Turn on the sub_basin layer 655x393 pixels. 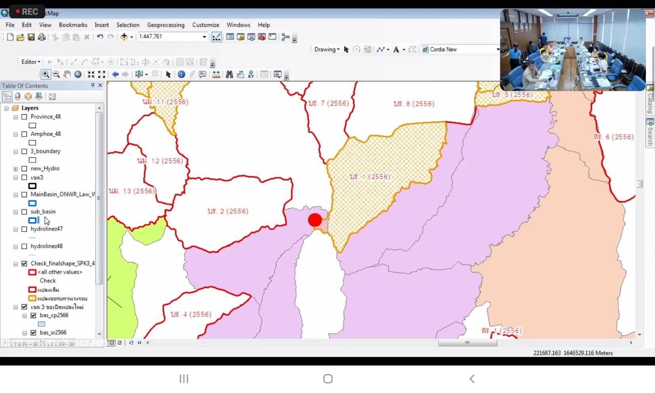click(24, 212)
